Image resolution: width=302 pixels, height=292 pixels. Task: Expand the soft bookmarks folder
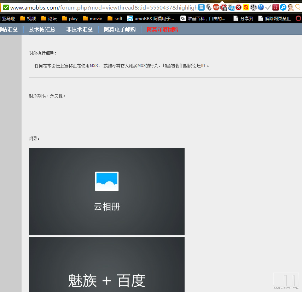click(115, 18)
